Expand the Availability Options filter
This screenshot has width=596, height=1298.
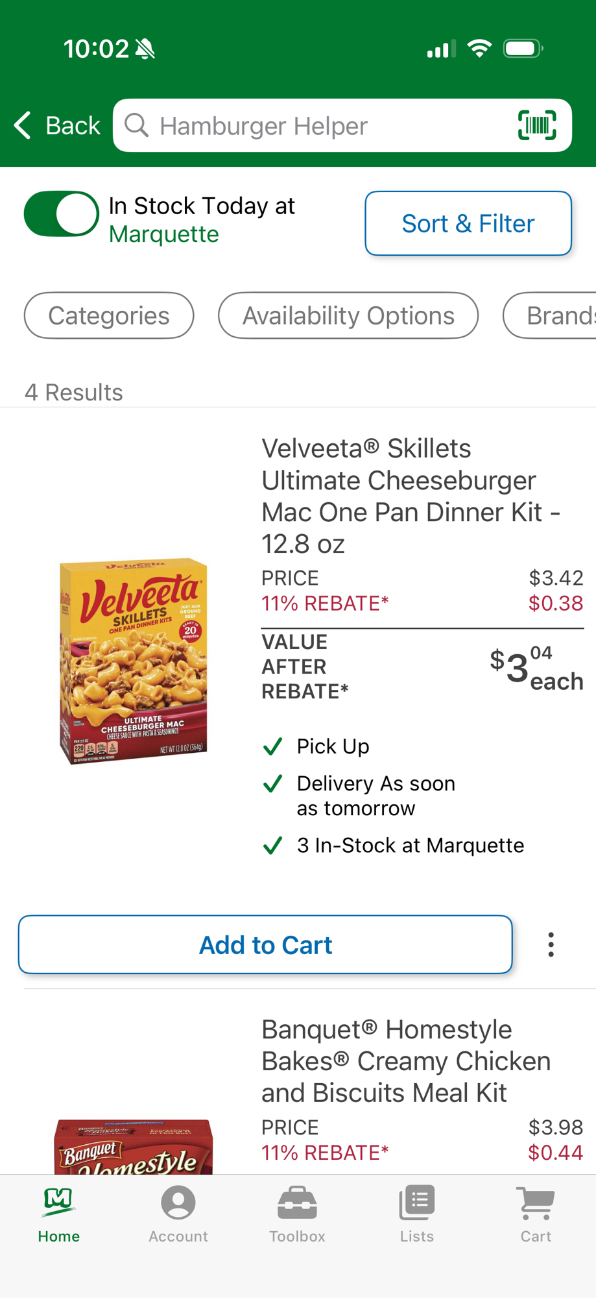pos(348,315)
